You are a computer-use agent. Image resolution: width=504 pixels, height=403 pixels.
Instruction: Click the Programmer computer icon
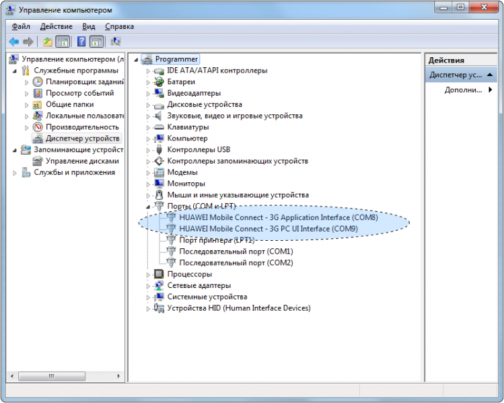pos(147,59)
